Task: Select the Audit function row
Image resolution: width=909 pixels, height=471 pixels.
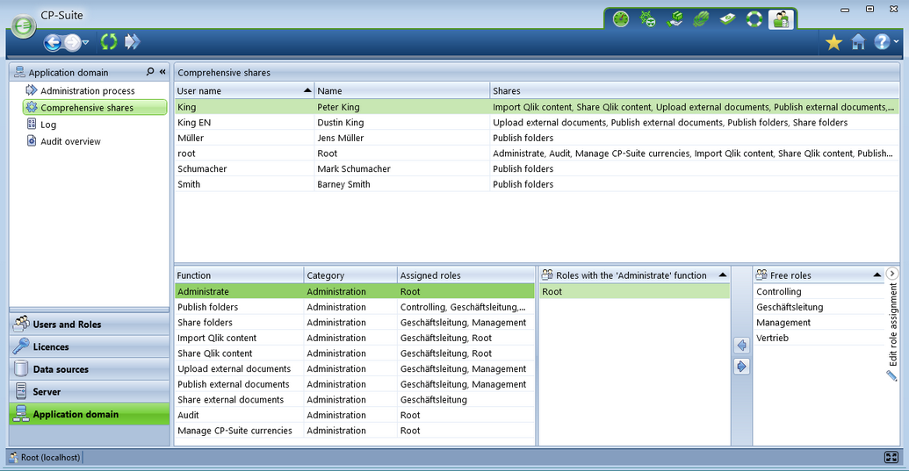Action: (x=354, y=415)
